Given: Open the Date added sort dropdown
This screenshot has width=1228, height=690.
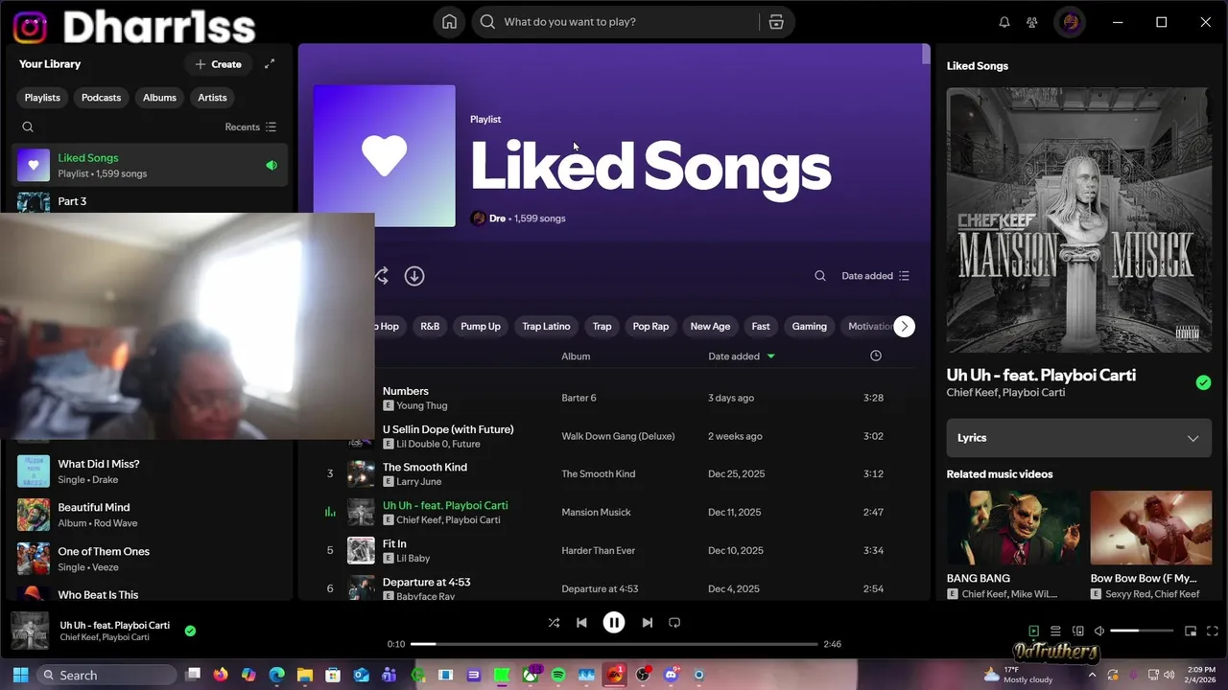Looking at the screenshot, I should pyautogui.click(x=875, y=276).
